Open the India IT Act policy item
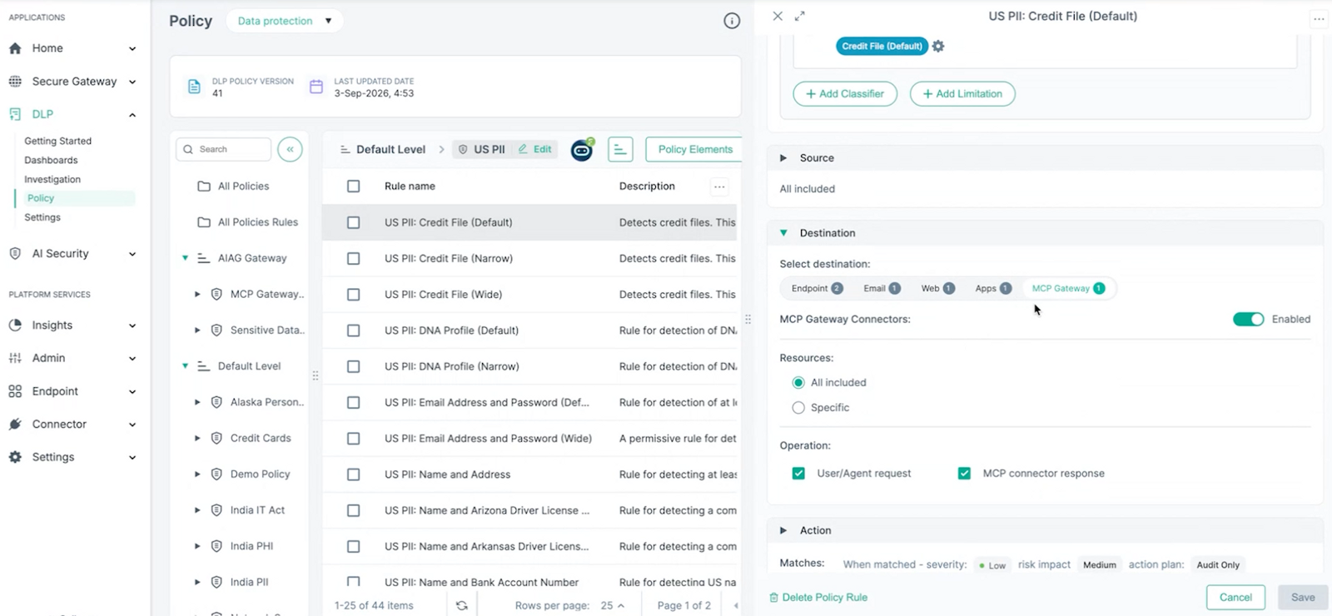 click(x=257, y=510)
